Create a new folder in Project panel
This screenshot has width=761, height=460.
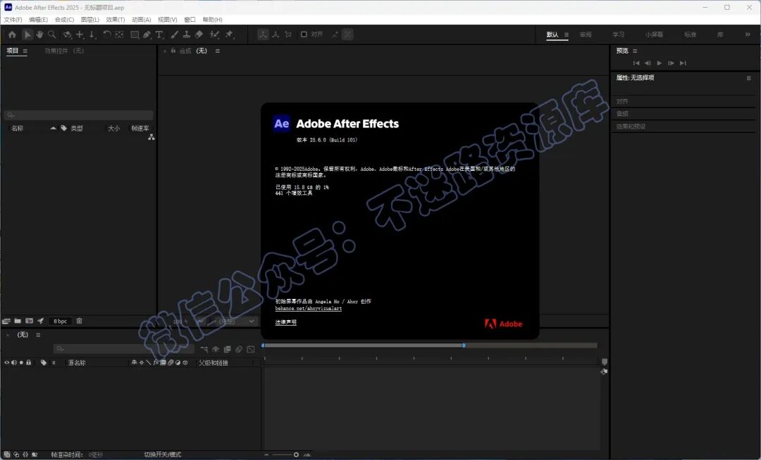(x=18, y=321)
